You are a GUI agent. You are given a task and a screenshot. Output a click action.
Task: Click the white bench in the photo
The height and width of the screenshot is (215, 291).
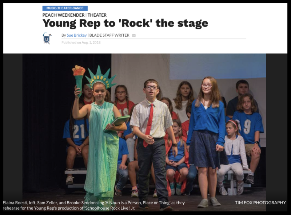[76, 172]
